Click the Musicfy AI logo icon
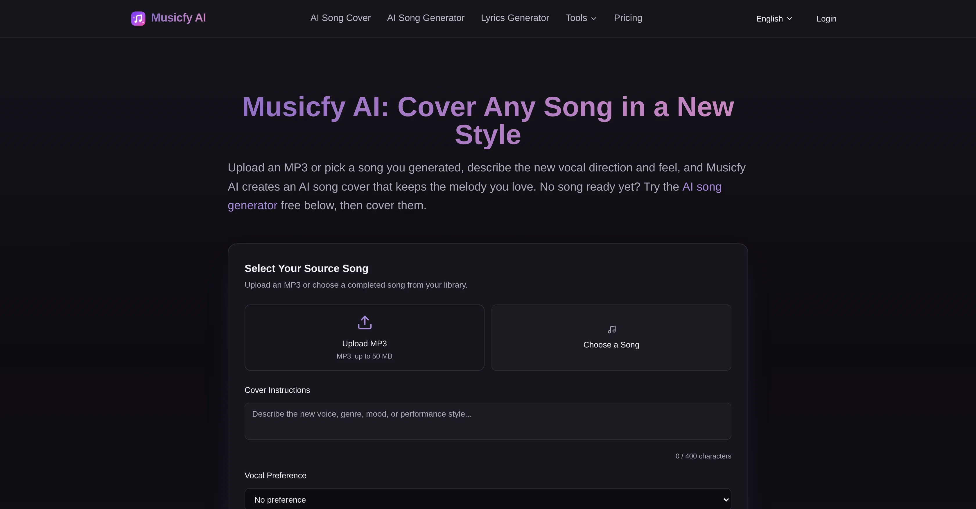This screenshot has height=509, width=976. (138, 19)
